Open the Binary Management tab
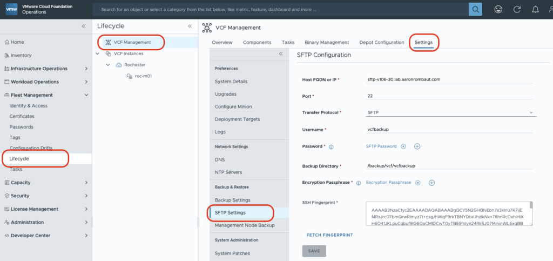The image size is (553, 261). coord(327,42)
